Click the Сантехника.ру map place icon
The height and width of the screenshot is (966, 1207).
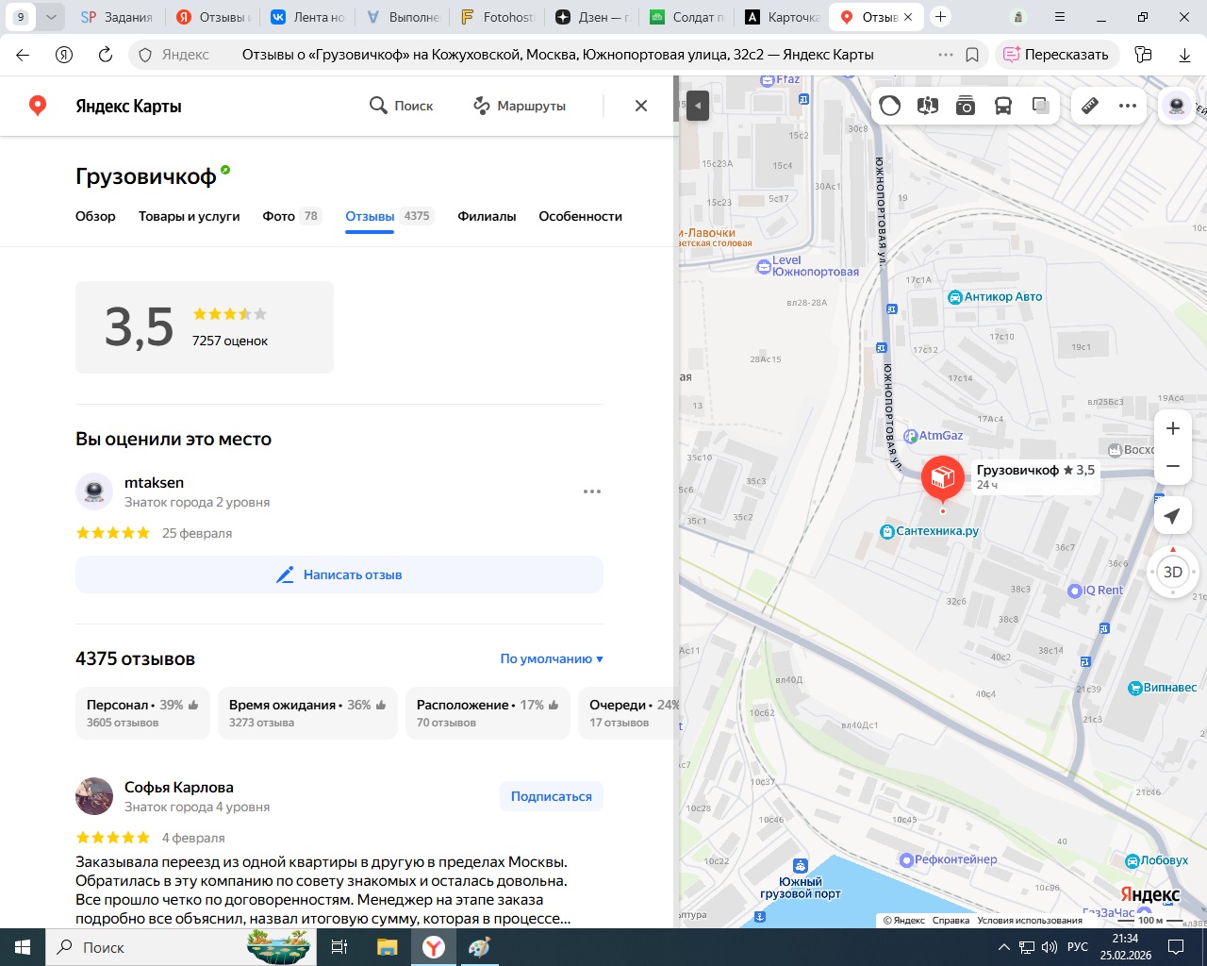[x=887, y=531]
